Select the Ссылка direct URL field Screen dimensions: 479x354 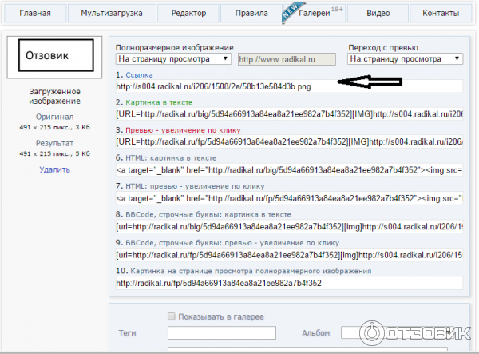(x=287, y=86)
